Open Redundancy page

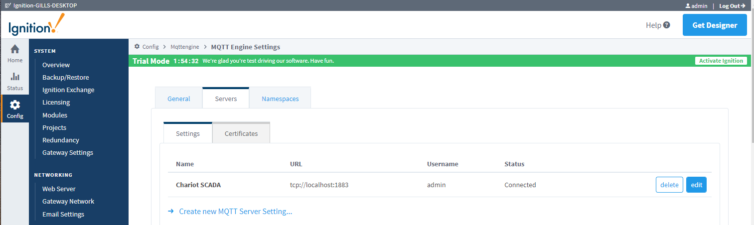coord(61,140)
